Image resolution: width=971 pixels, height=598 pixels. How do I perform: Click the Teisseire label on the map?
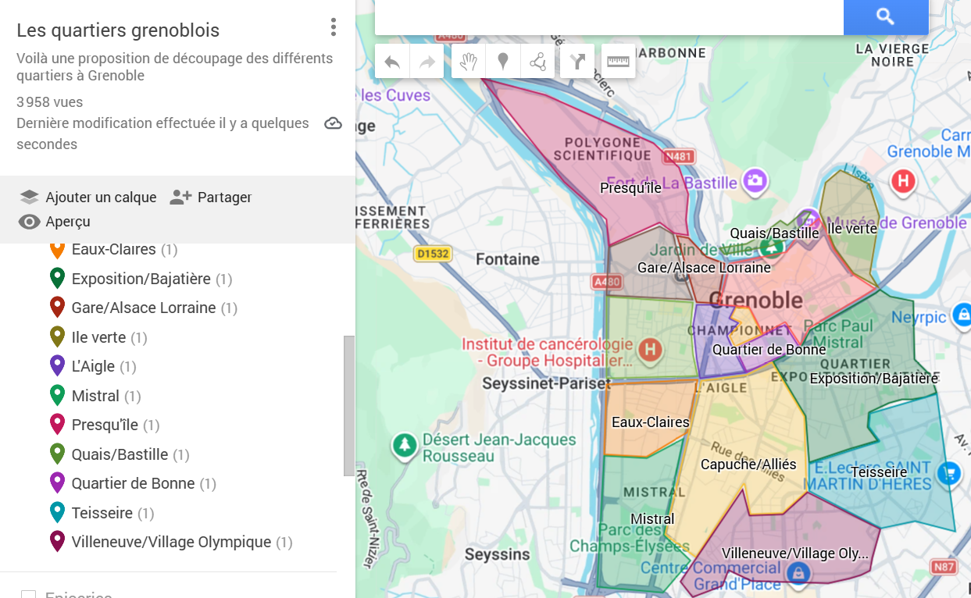tap(879, 472)
